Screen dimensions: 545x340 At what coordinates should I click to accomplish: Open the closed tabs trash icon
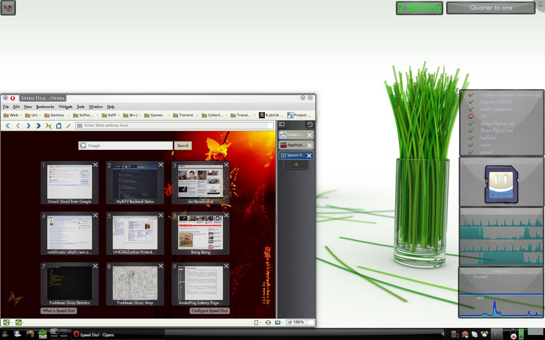tap(310, 124)
